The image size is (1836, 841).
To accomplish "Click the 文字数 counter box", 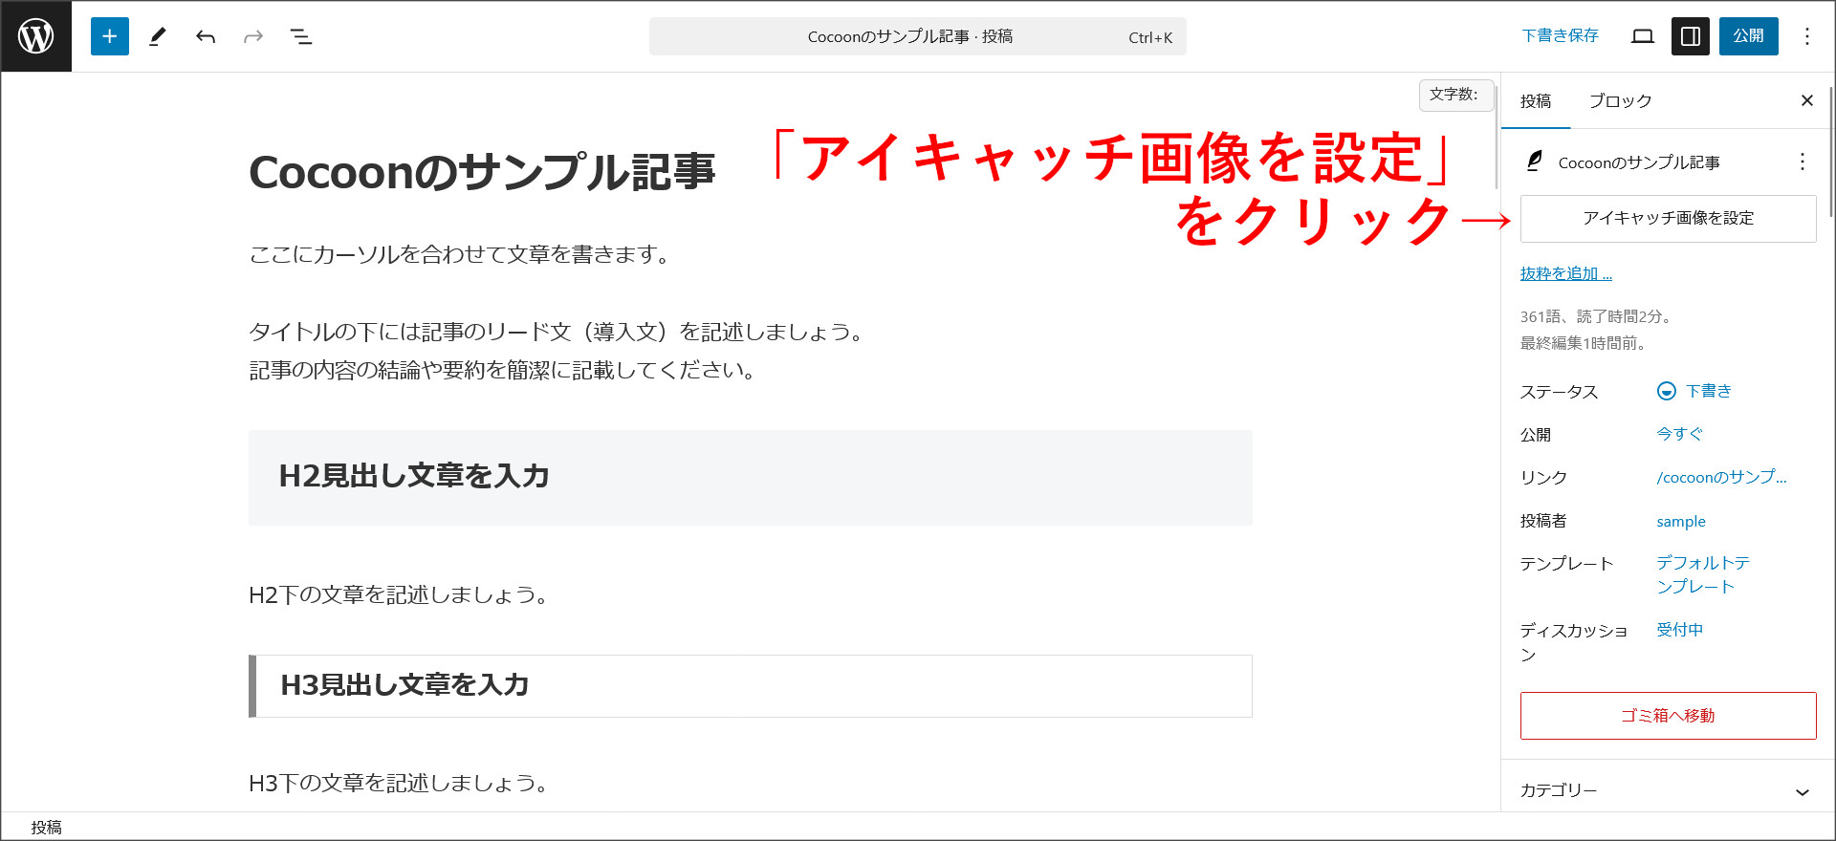I will pyautogui.click(x=1456, y=95).
